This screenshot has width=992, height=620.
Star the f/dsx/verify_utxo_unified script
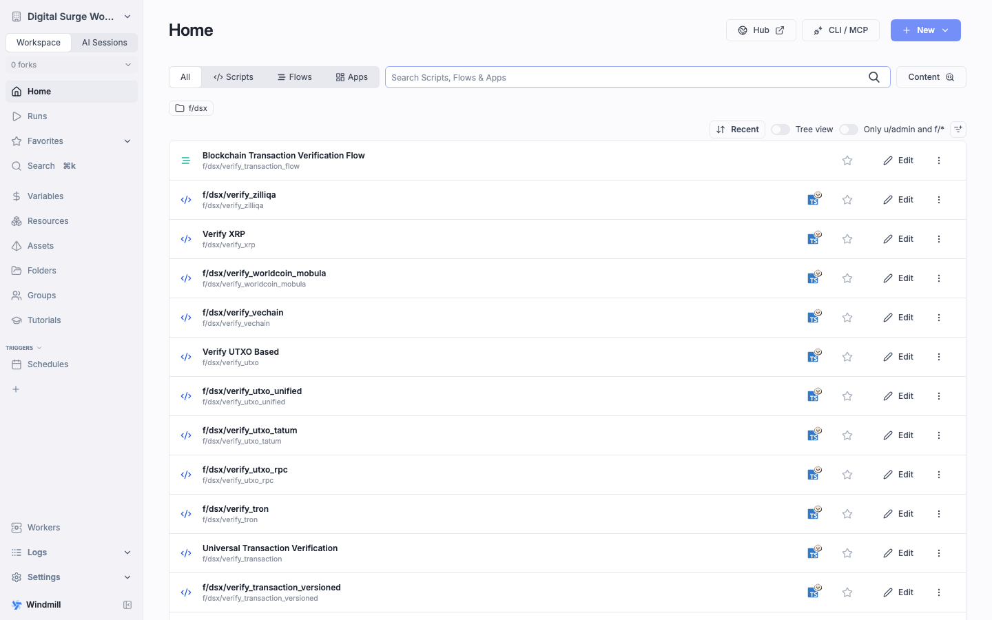pos(847,396)
